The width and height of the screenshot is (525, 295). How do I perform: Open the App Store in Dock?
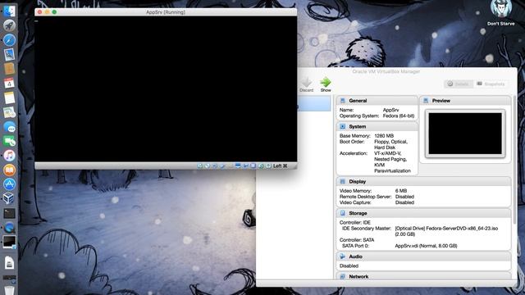(x=9, y=184)
